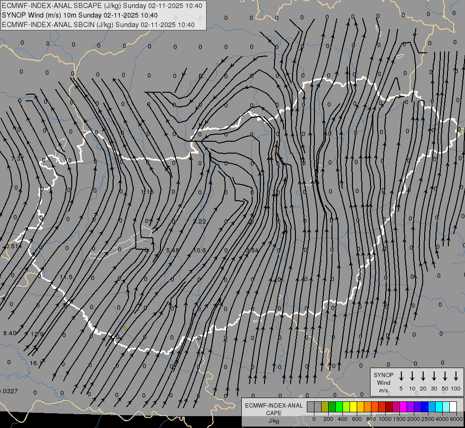Click the SYNOP Wind 10m title line
465x428 pixels.
pos(80,15)
